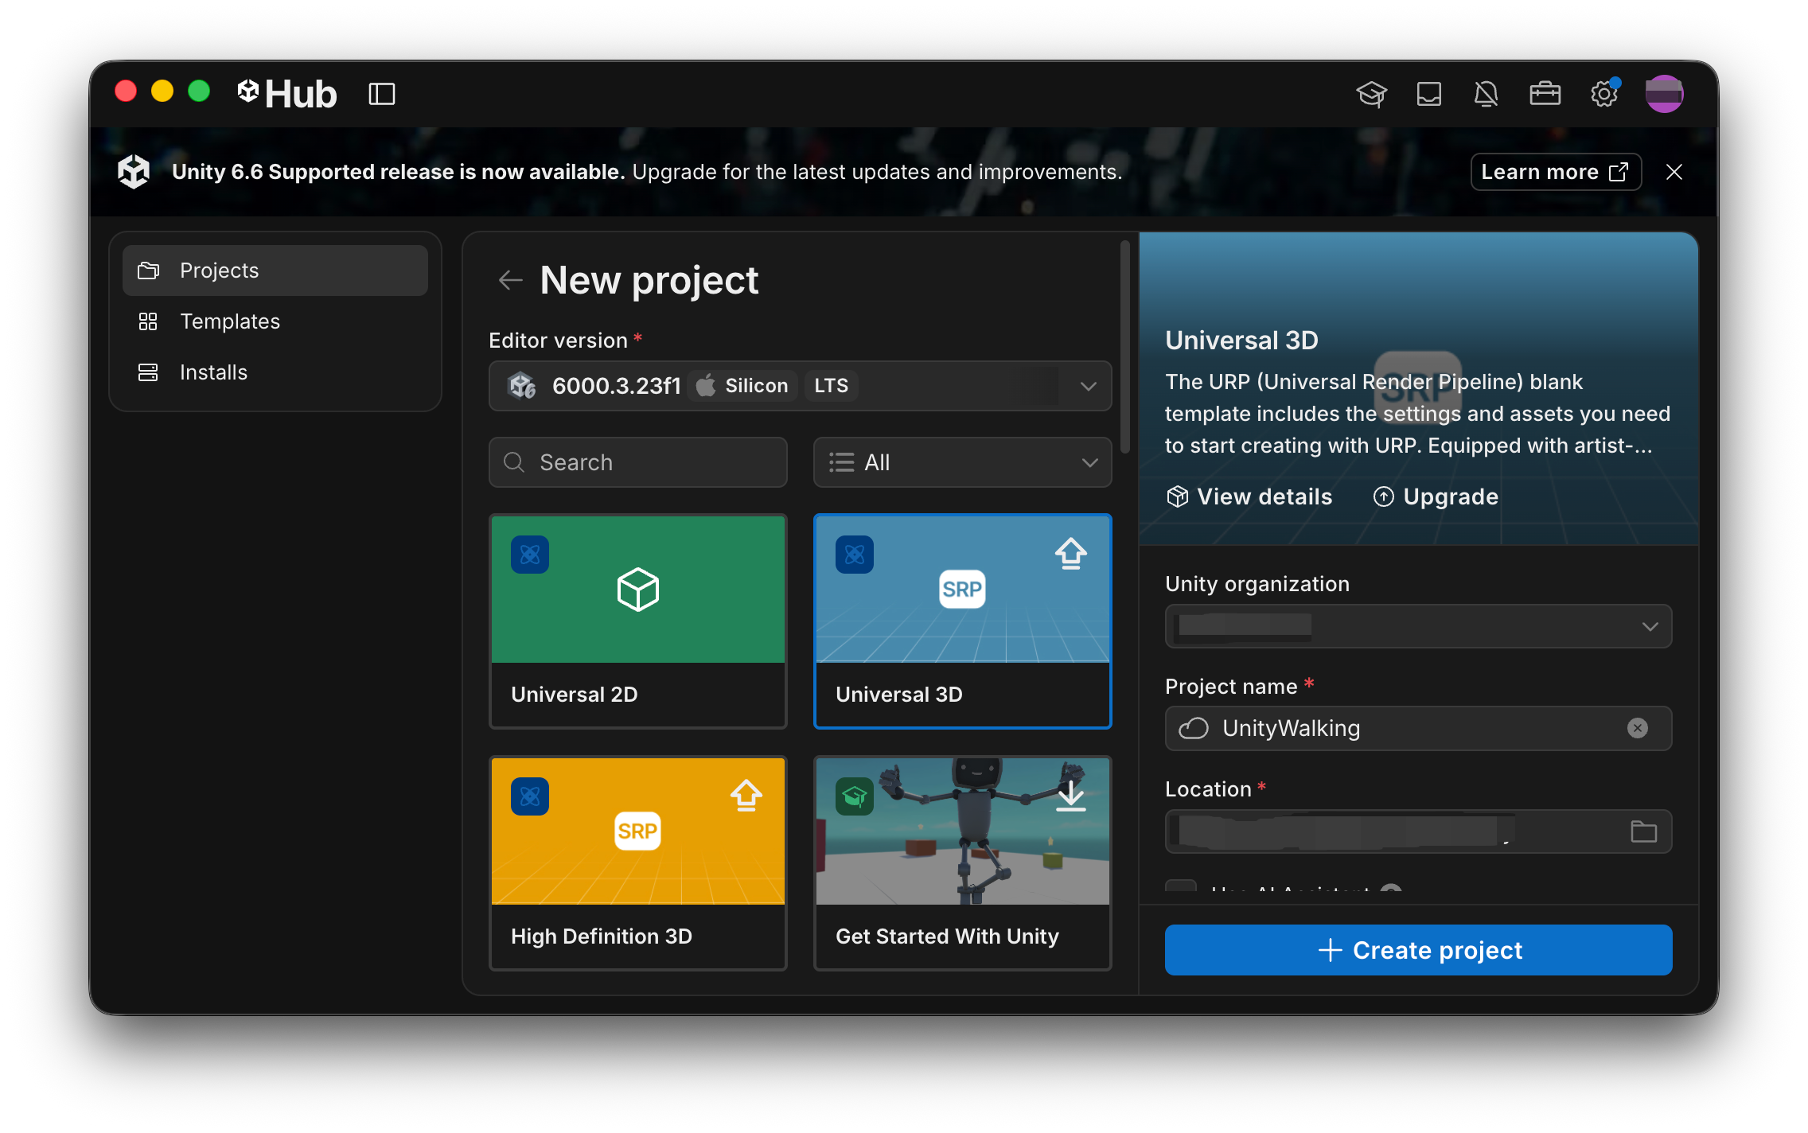Open the downloads tray icon in the top bar
This screenshot has width=1808, height=1133.
click(x=1428, y=94)
